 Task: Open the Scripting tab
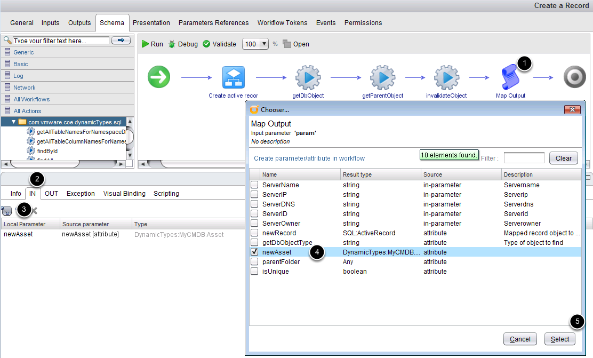166,193
